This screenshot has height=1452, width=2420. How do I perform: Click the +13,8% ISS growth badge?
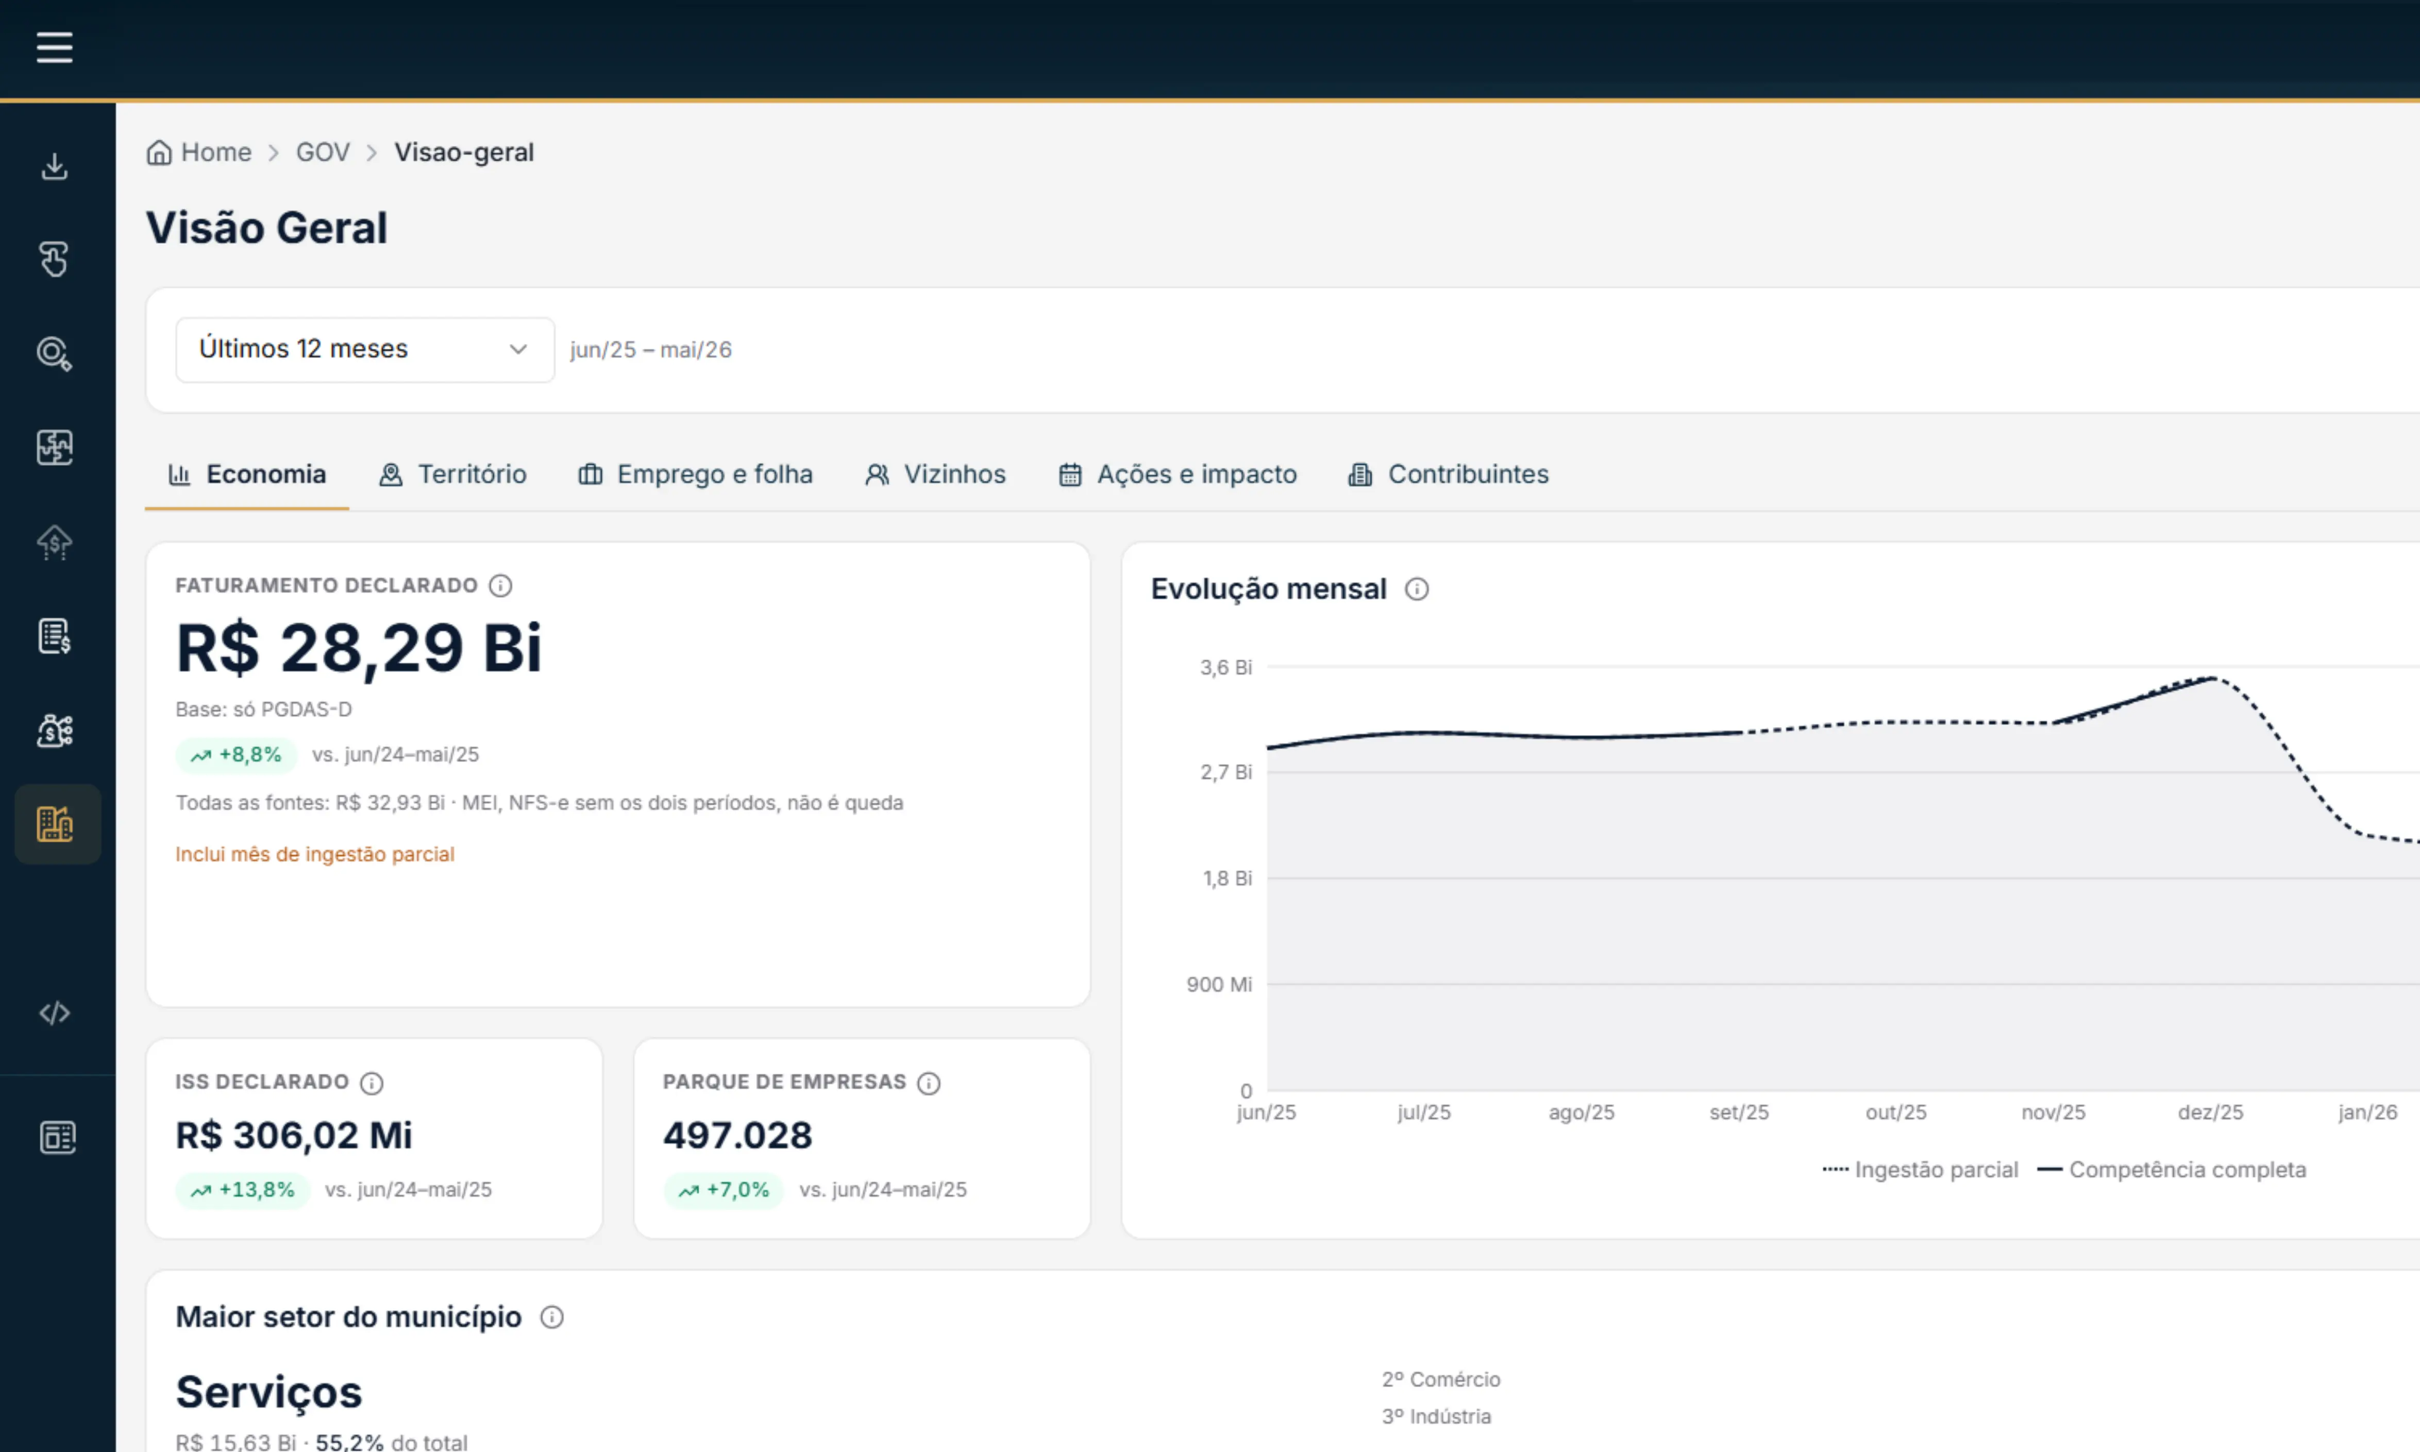[243, 1190]
